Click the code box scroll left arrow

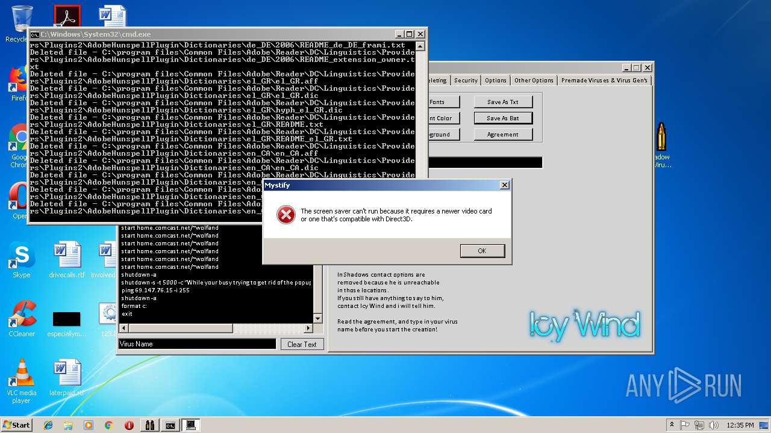click(124, 328)
